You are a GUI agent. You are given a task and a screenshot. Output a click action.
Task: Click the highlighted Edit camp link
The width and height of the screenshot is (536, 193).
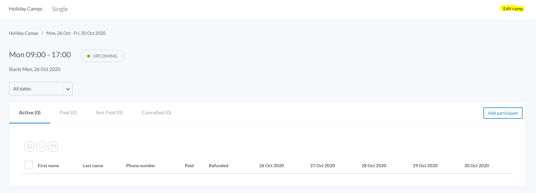point(513,9)
